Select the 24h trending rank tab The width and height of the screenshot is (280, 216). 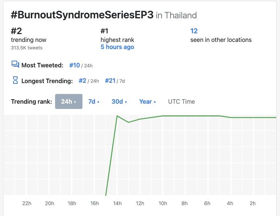(x=69, y=101)
